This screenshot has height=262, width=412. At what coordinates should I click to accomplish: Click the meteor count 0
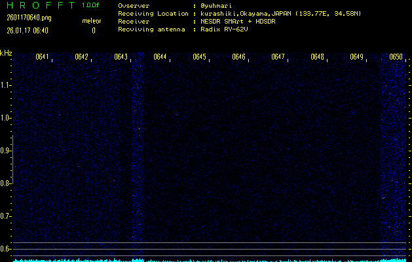click(x=94, y=31)
